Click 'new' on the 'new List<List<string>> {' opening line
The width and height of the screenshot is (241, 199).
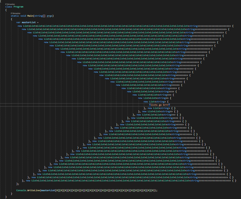140,98
